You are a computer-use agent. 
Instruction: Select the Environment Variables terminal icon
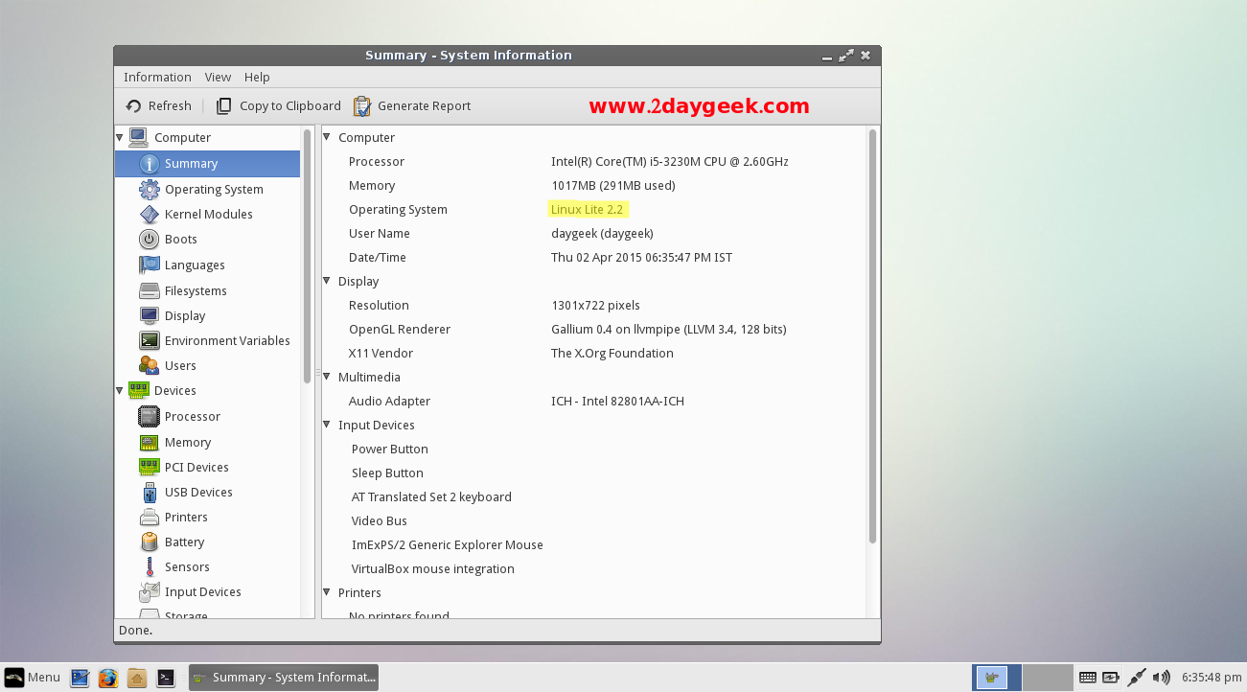[x=149, y=341]
